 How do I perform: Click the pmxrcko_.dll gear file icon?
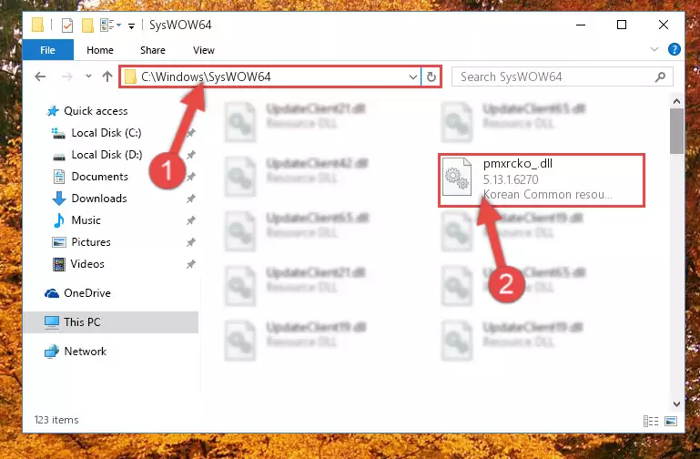[x=456, y=177]
